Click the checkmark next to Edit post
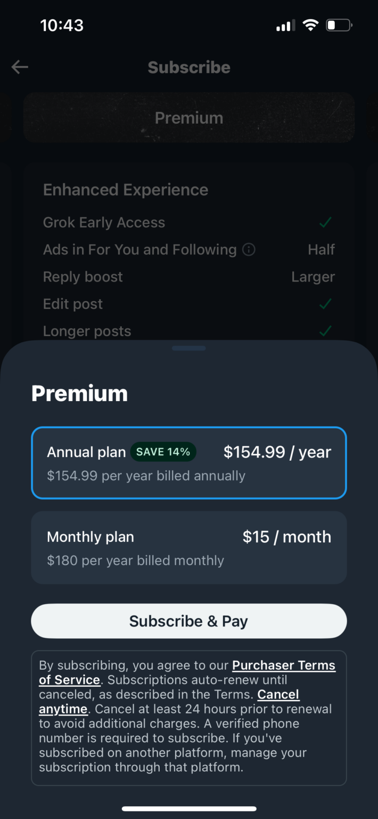Screen dimensions: 378x819 pyautogui.click(x=325, y=303)
